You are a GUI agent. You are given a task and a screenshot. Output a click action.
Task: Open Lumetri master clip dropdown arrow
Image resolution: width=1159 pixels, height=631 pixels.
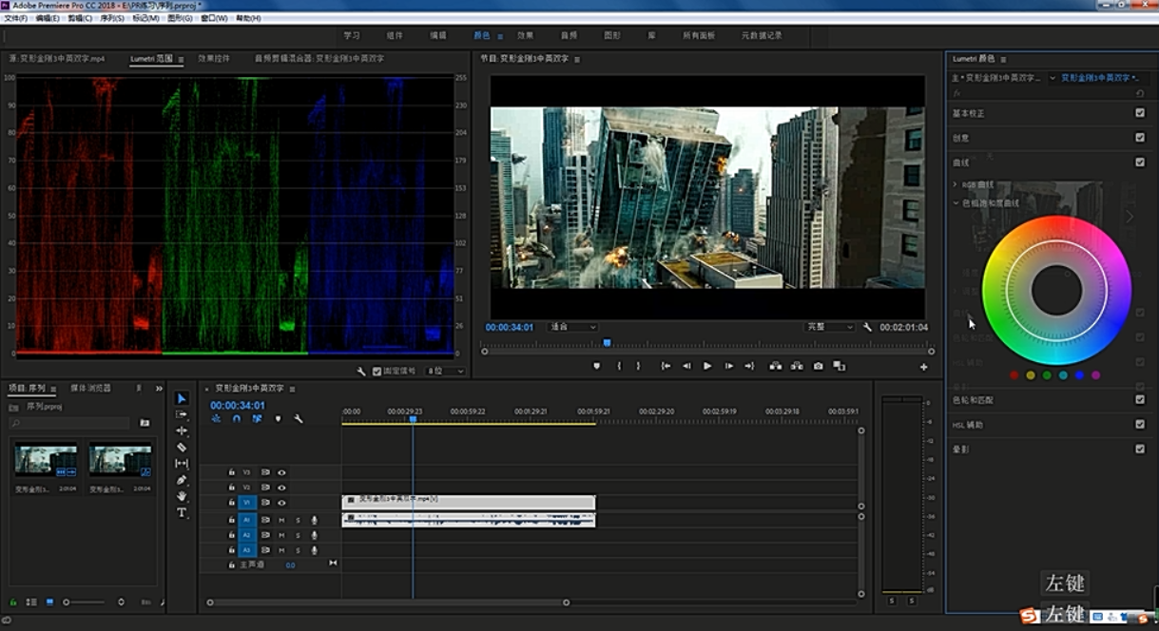tap(1053, 78)
